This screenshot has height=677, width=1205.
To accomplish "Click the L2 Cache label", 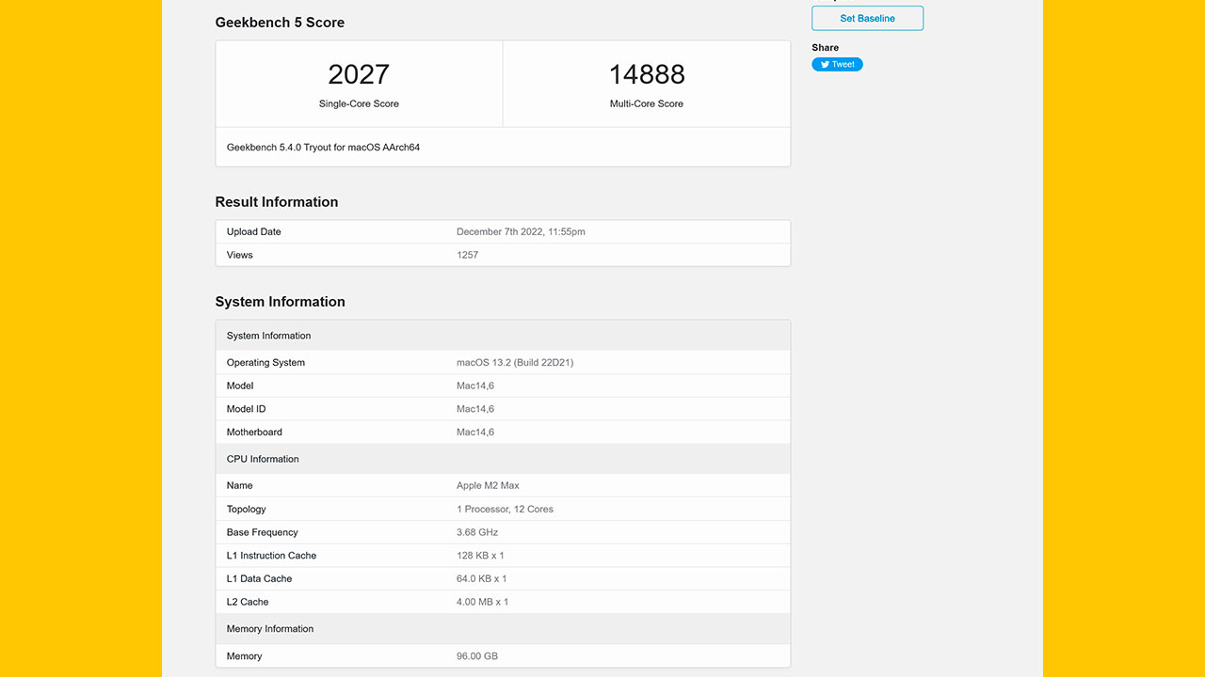I will coord(248,602).
